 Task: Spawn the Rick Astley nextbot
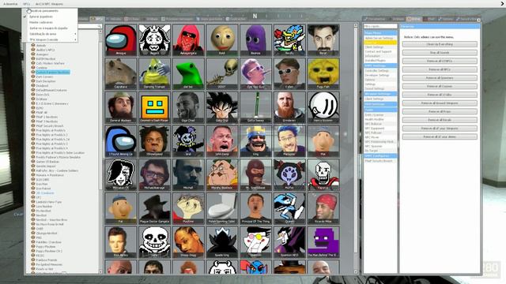point(121,242)
